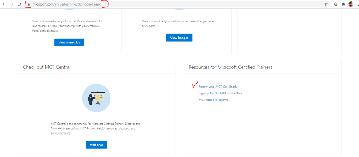The image size is (359, 157).
Task: Click the certification transcript description text
Action: tap(67, 26)
